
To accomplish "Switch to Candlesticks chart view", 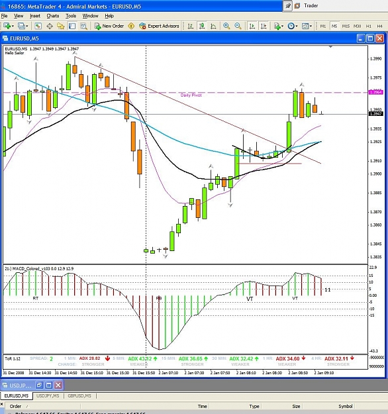I will click(x=202, y=26).
